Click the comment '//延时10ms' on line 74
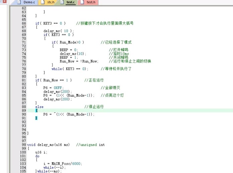Screen dimensions: 233x173 (x=119, y=54)
